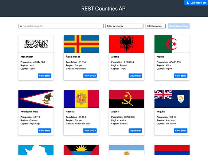Focus the Search for a country field
Viewport: 208px width, 155px height.
pos(62,26)
